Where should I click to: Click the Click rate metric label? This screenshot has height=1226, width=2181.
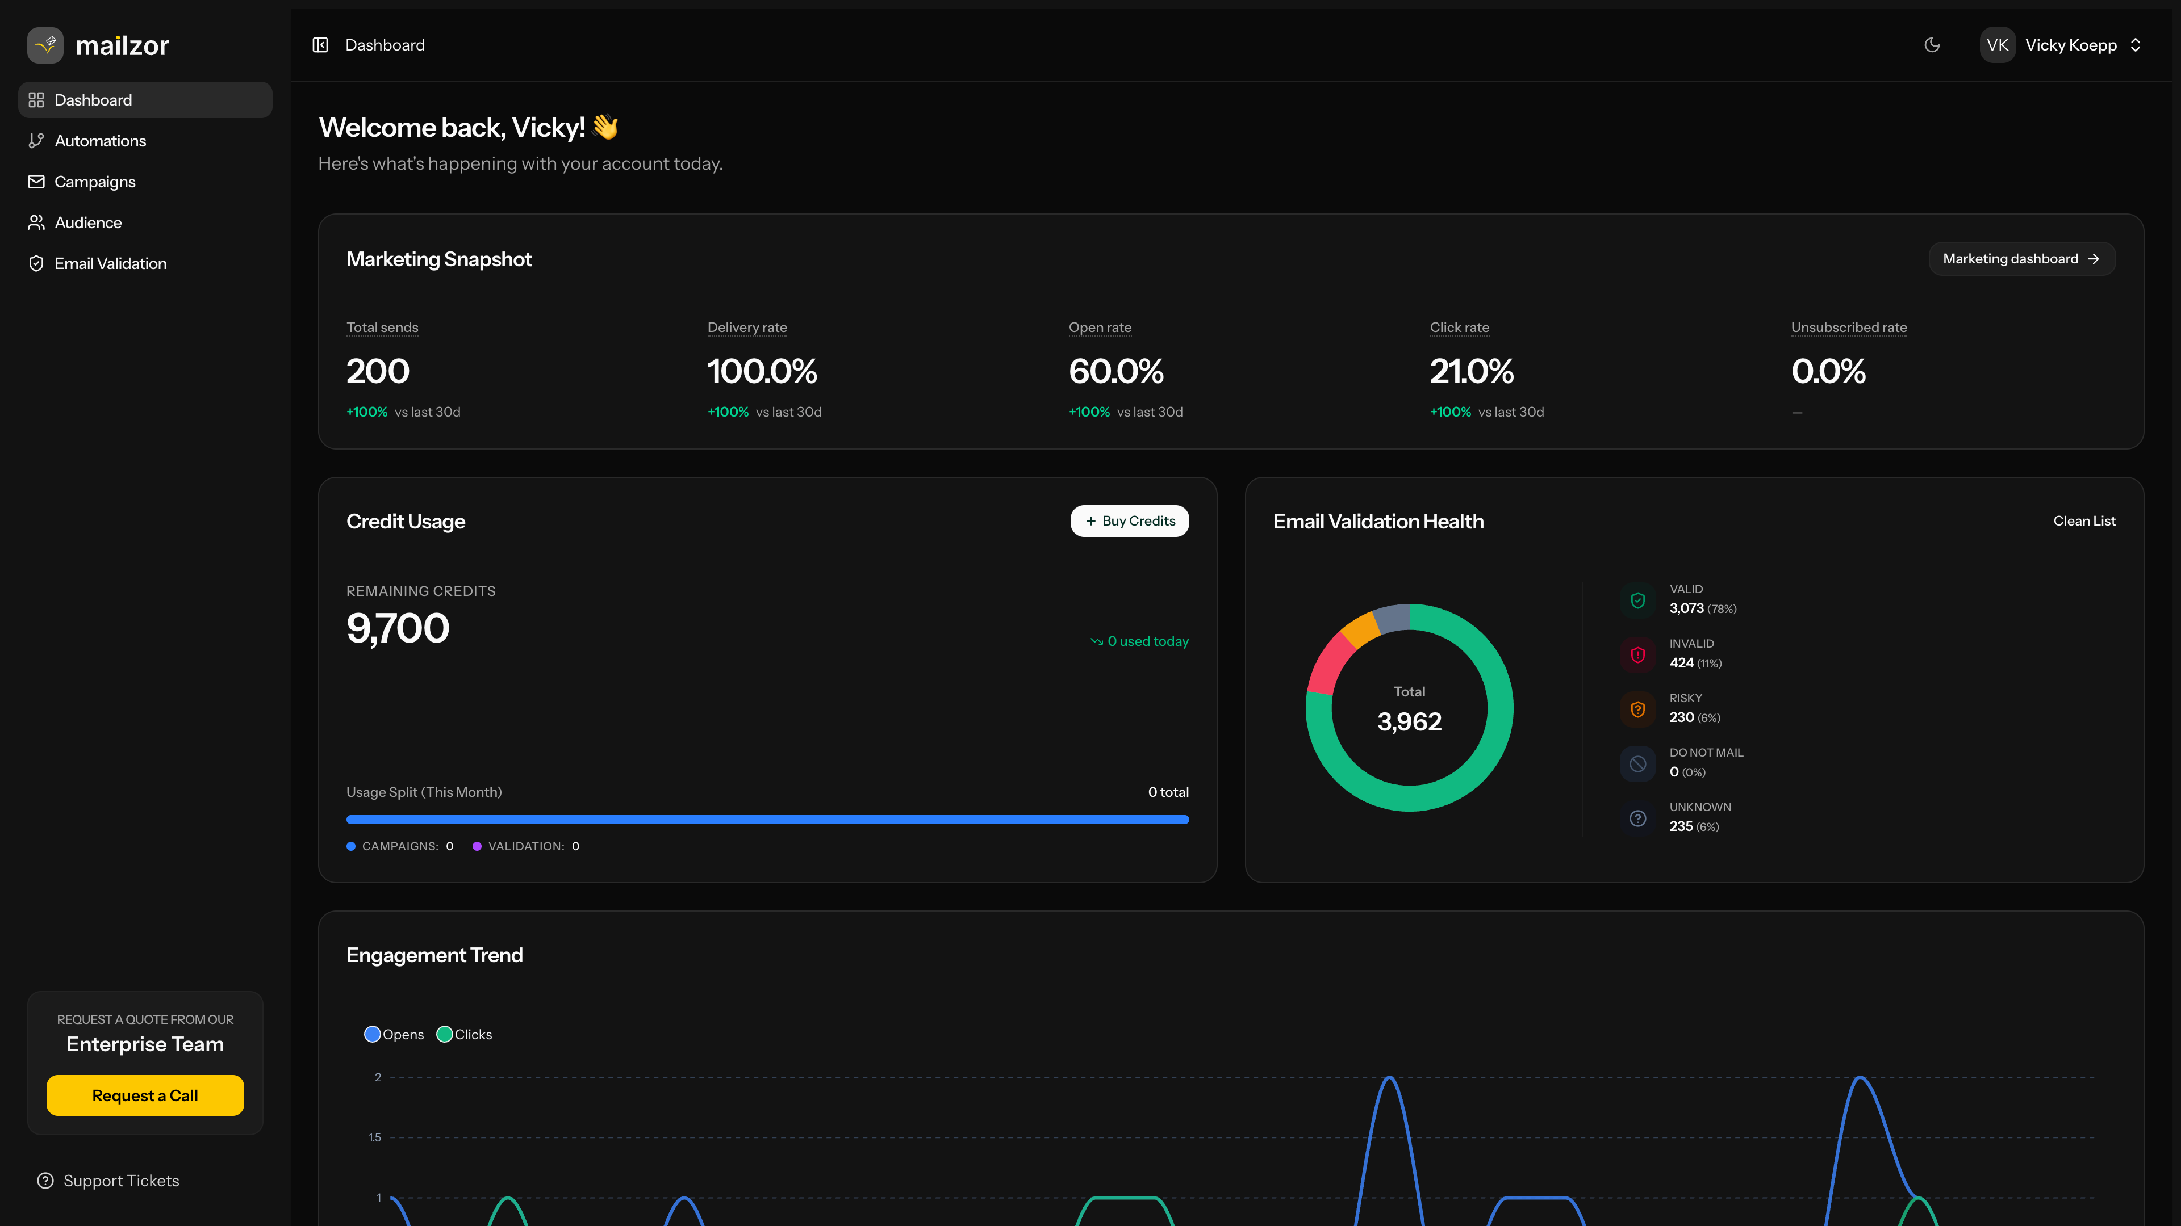click(1460, 328)
